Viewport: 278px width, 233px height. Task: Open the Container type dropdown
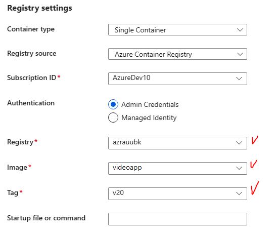(x=177, y=30)
